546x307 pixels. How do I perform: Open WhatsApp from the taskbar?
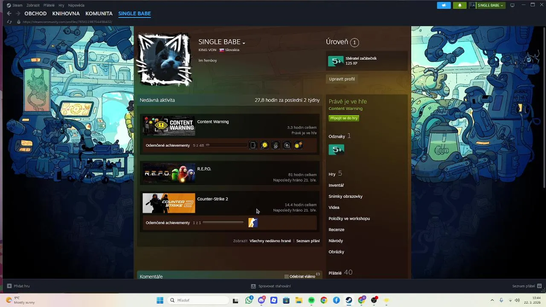click(249, 300)
